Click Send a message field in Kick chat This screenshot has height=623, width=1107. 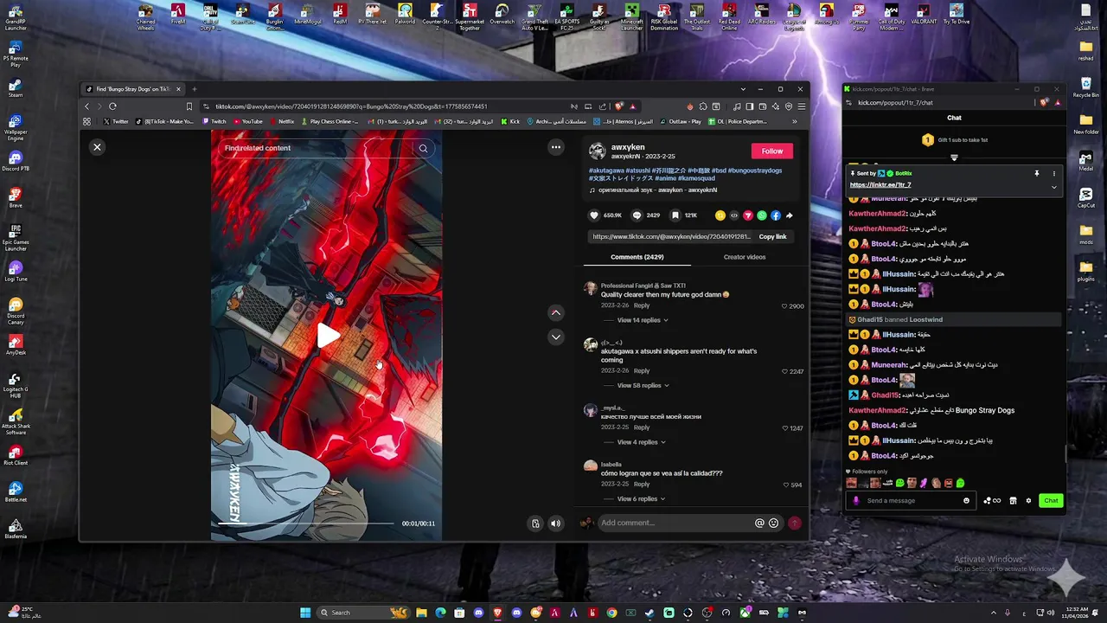[912, 500]
